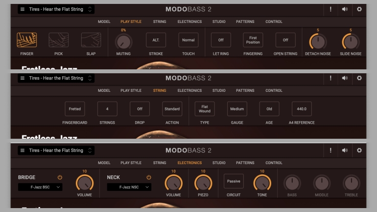Viewport: 377px width, 212px height.
Task: Click the Detach Noise knob
Action: point(318,42)
